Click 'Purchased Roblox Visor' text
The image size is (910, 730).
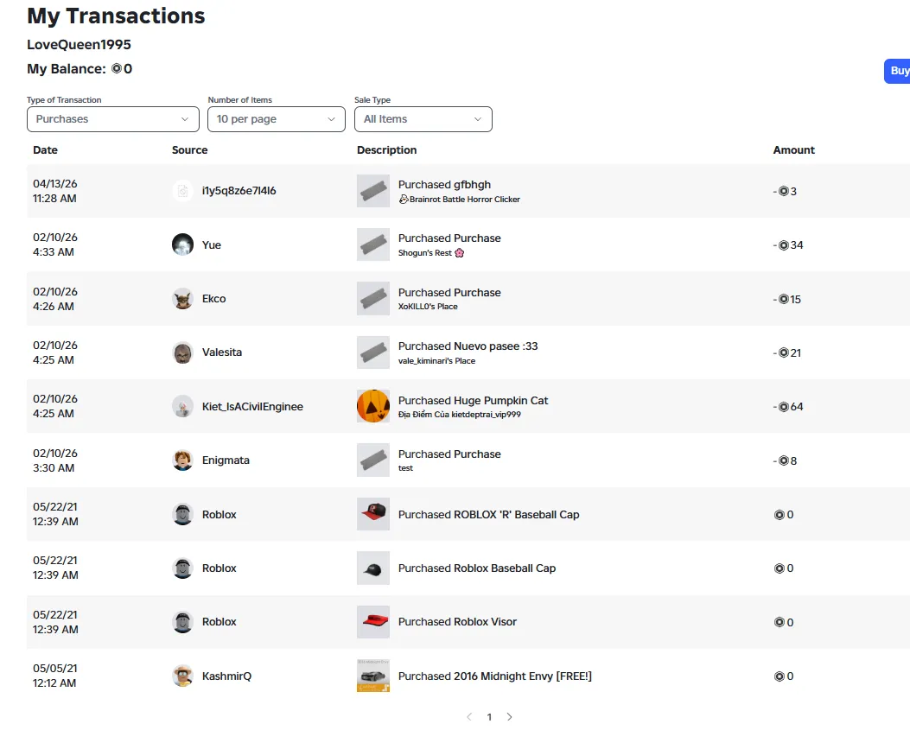(x=457, y=622)
